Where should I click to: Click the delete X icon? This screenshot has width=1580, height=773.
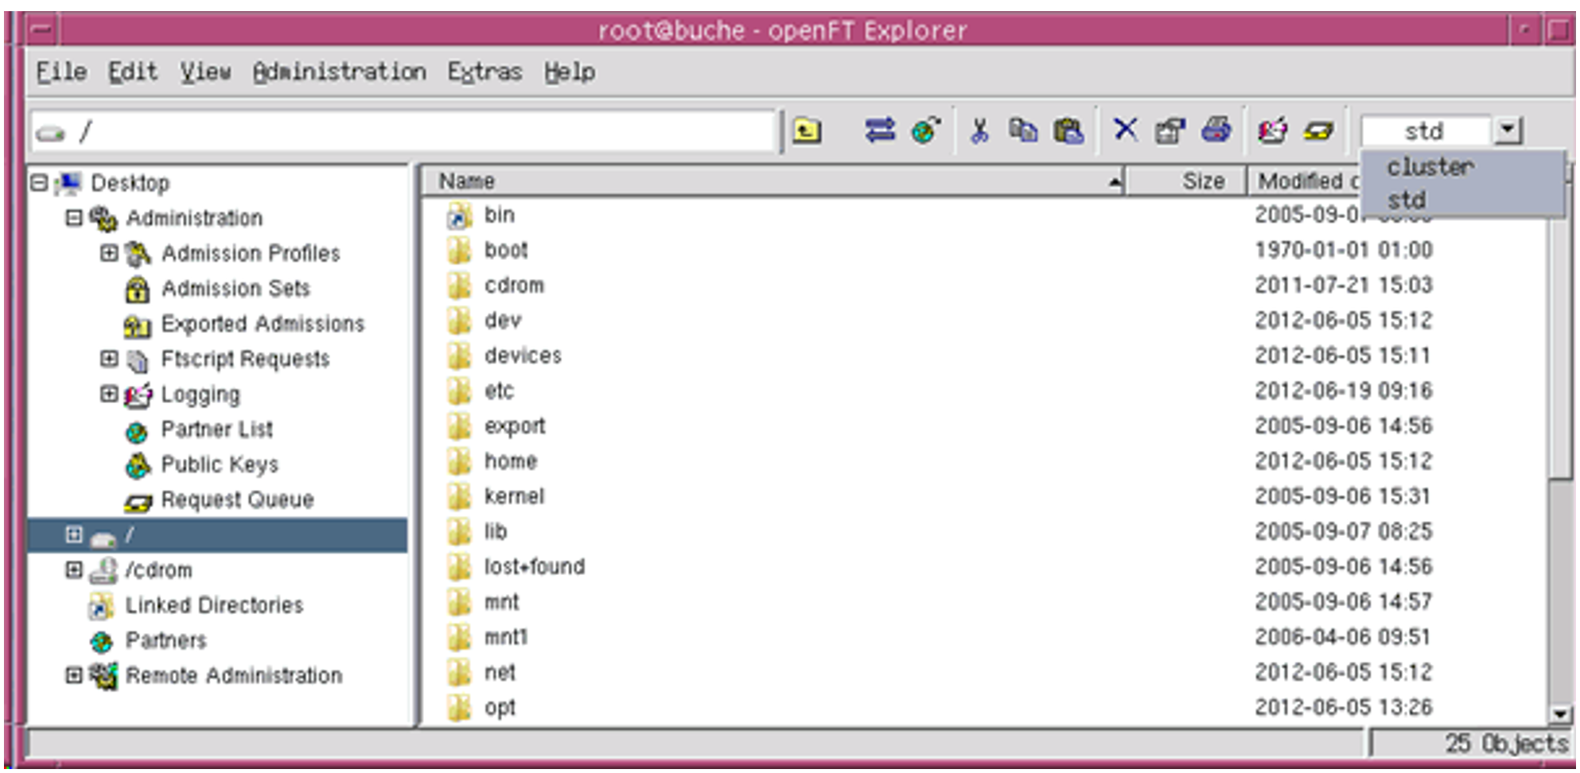pos(1125,129)
